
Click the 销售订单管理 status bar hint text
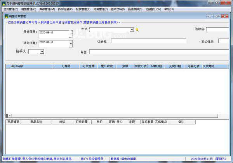(x=38, y=159)
